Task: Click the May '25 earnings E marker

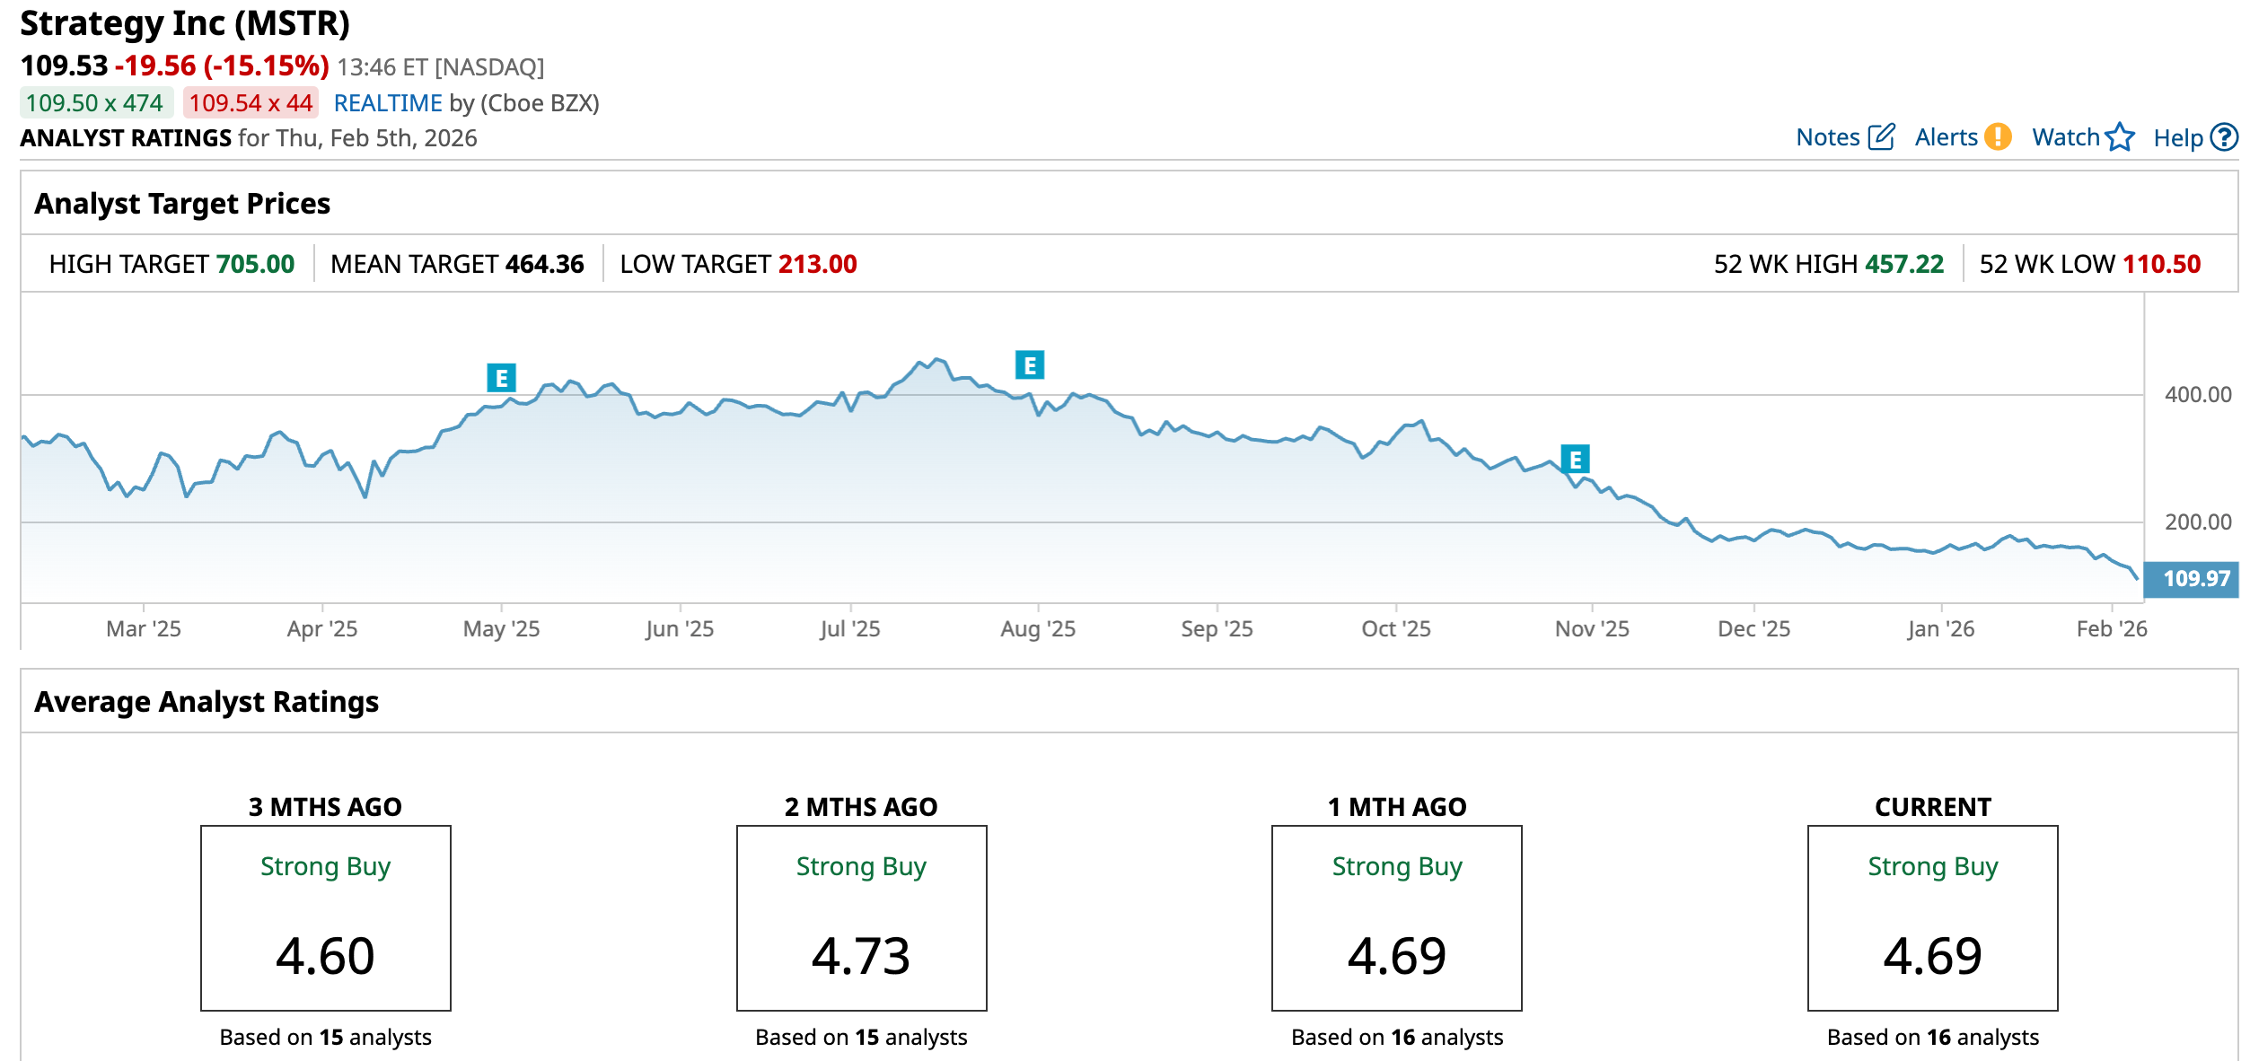Action: tap(501, 378)
